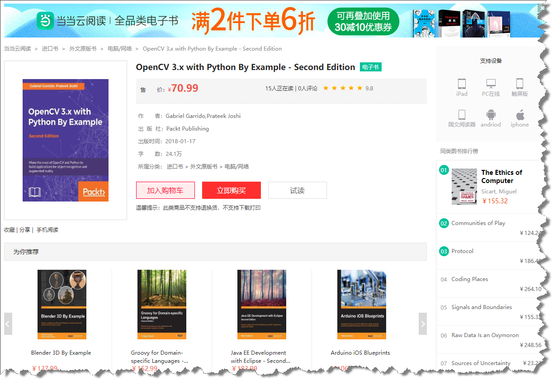Open 进口书 breadcrumb link
The height and width of the screenshot is (380, 553).
pyautogui.click(x=50, y=49)
